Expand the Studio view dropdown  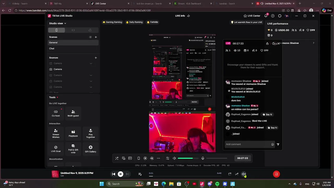(x=58, y=23)
